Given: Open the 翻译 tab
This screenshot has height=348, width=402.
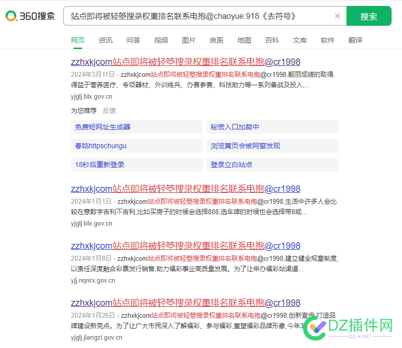Looking at the screenshot, I should tap(355, 40).
